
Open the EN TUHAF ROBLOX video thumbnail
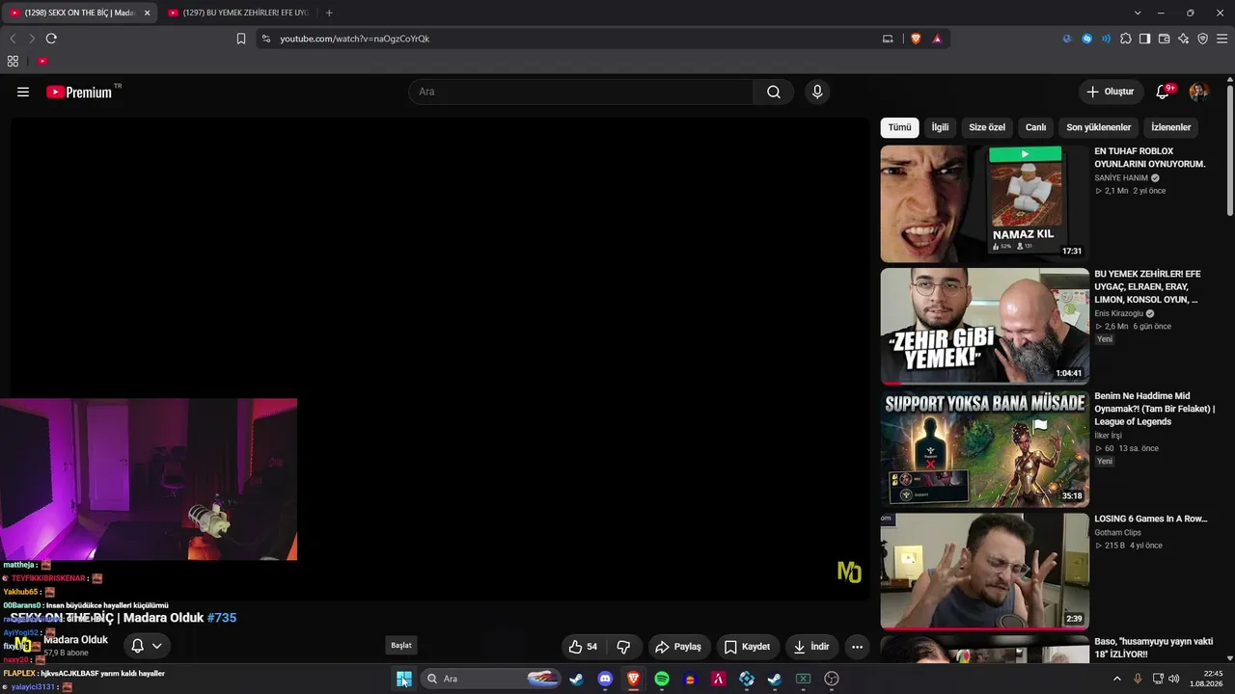[x=984, y=203]
